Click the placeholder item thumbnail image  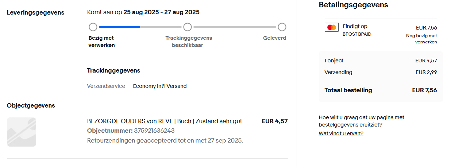coord(22,132)
